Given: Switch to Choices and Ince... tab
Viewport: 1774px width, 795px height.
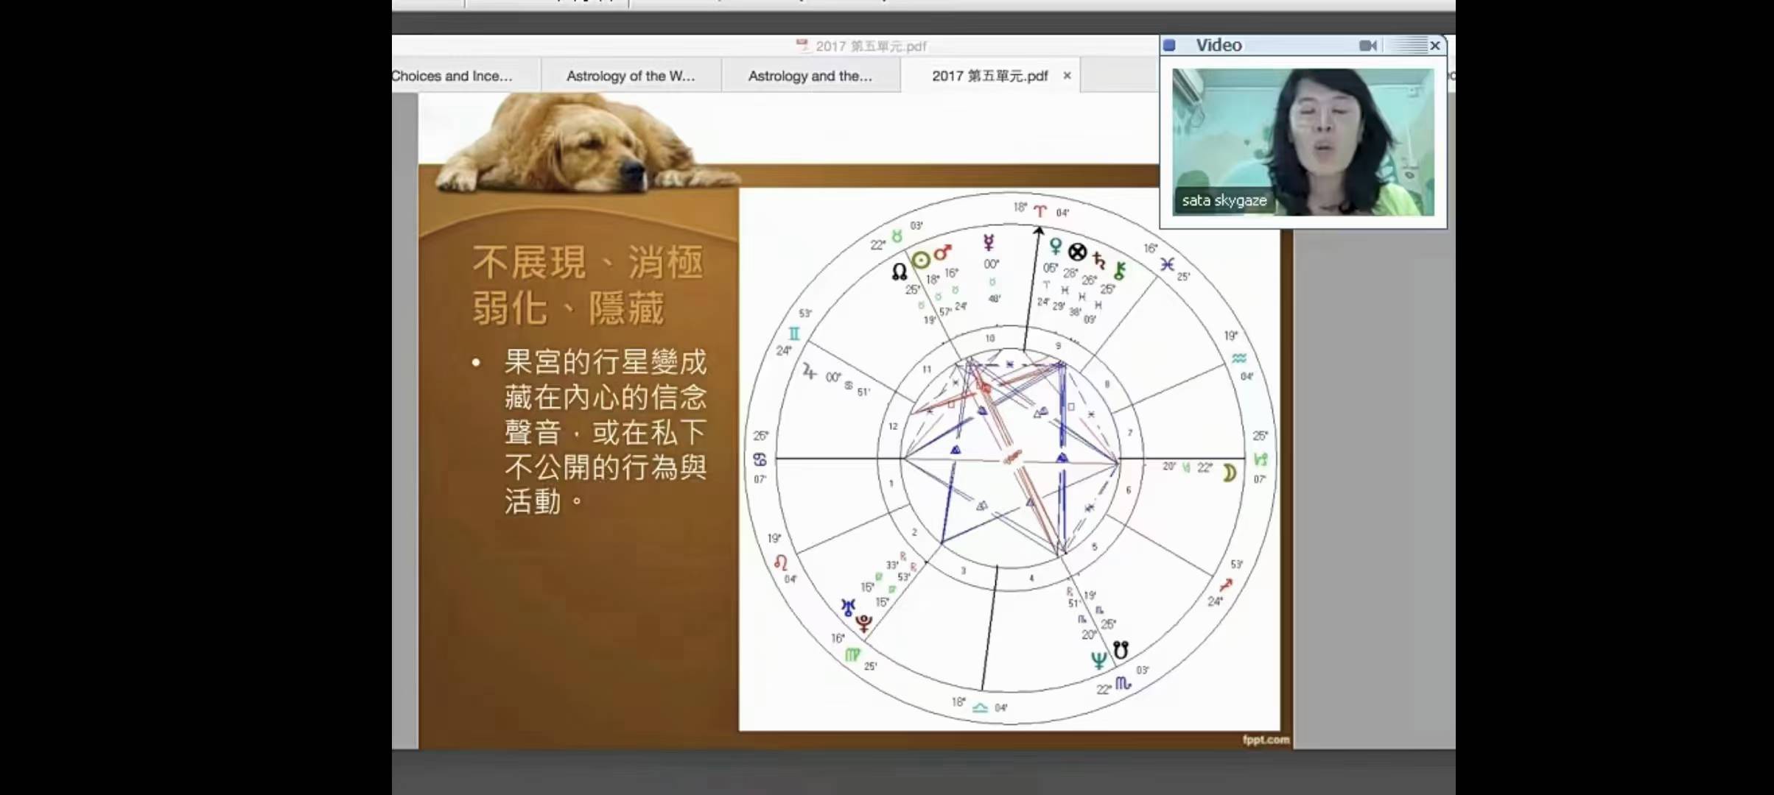Looking at the screenshot, I should tap(452, 76).
